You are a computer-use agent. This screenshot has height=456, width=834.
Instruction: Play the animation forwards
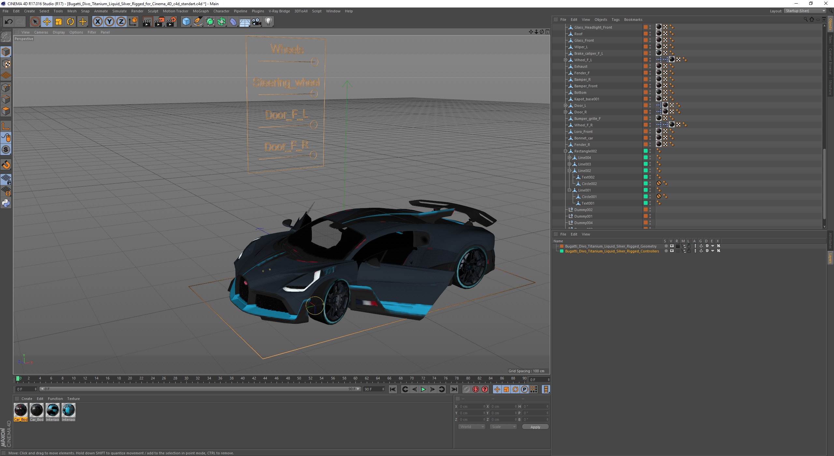[x=423, y=389]
